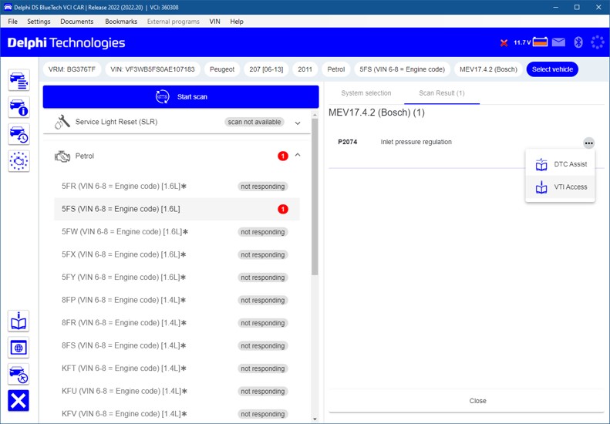
Task: Click the scrollbar down arrow in system list
Action: click(315, 419)
